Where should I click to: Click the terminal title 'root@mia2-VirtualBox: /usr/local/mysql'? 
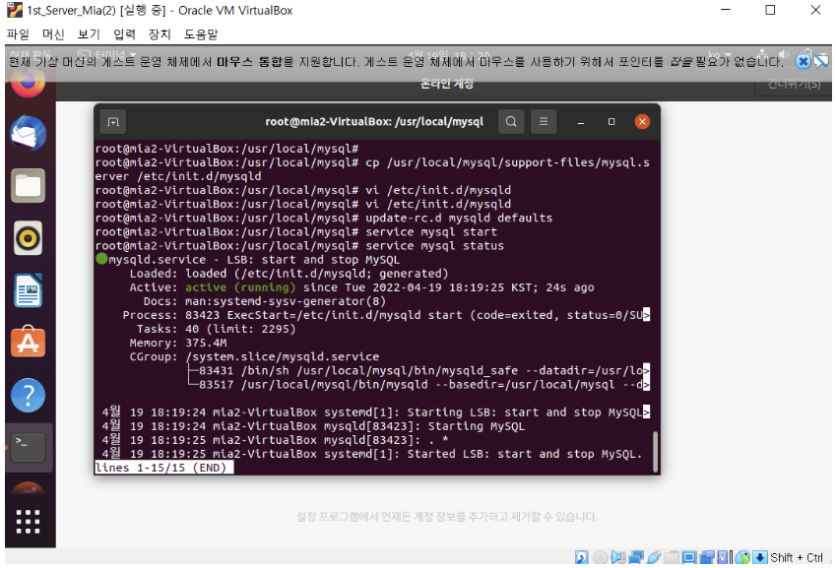pos(374,121)
